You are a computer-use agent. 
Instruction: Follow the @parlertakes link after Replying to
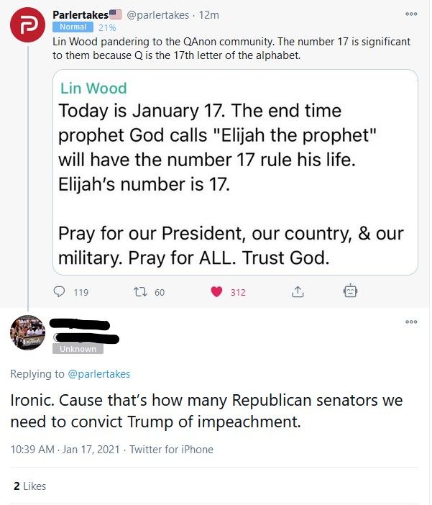point(99,374)
